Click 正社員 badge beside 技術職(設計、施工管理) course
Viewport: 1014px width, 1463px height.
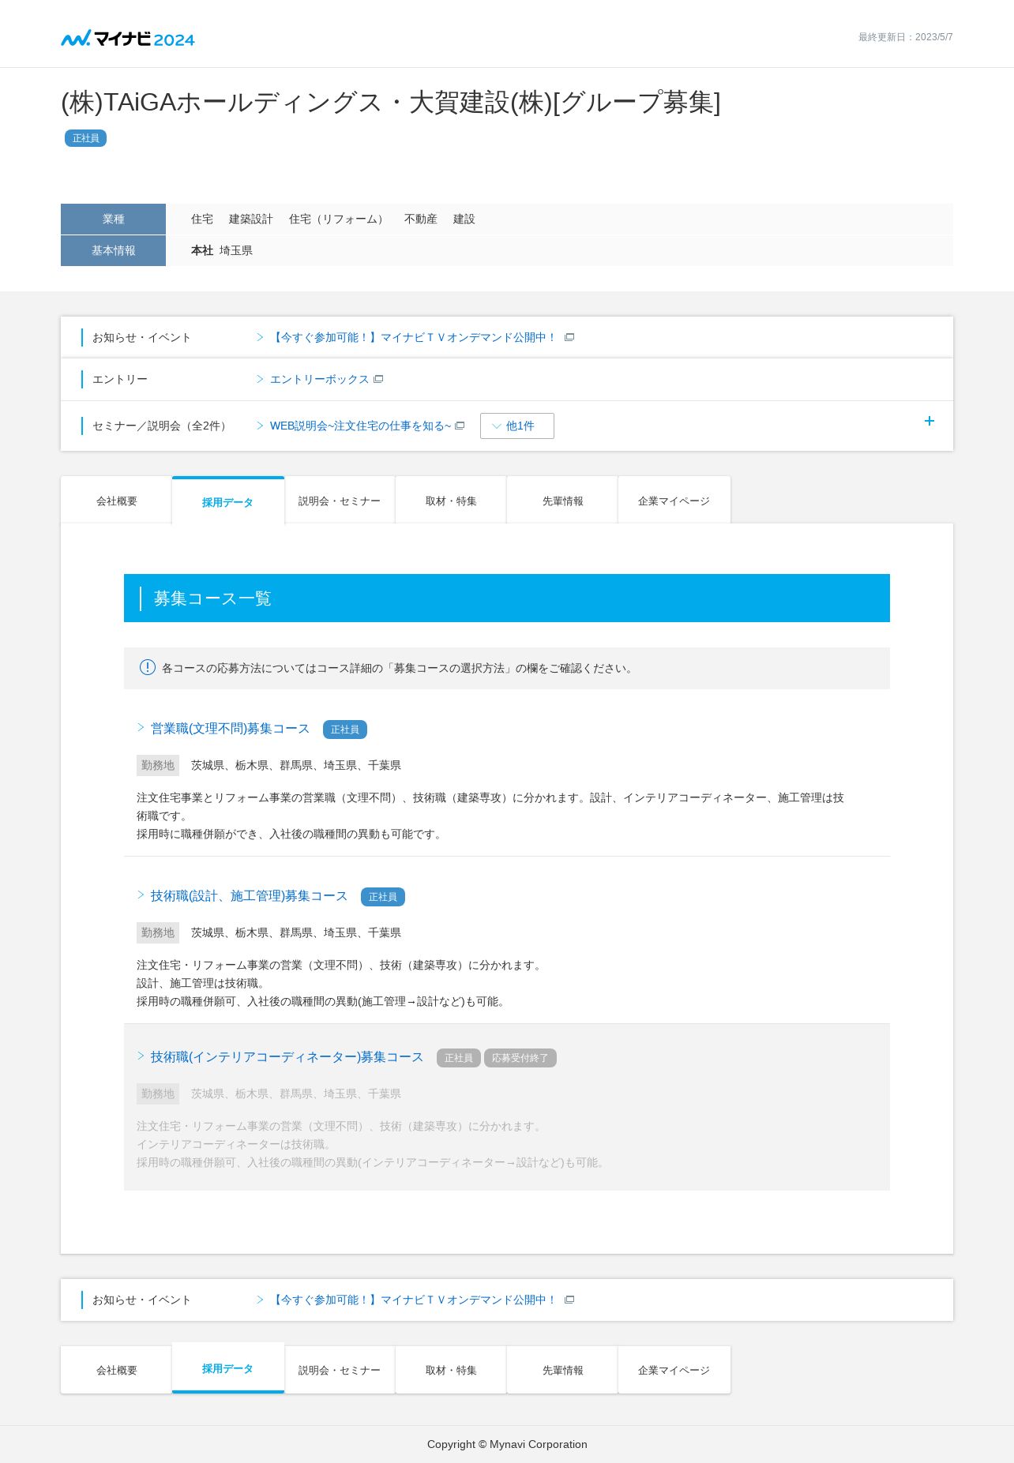point(383,897)
